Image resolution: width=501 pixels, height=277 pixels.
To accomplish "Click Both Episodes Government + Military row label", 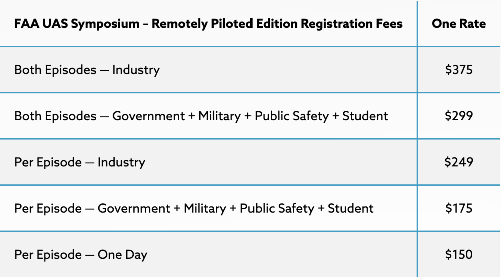I will pos(201,116).
